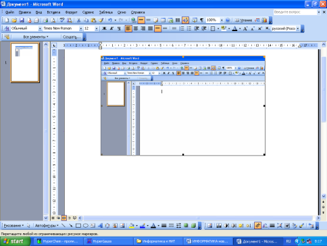The width and height of the screenshot is (327, 246).
Task: Select the Oval drawing tool
Action: click(x=86, y=226)
